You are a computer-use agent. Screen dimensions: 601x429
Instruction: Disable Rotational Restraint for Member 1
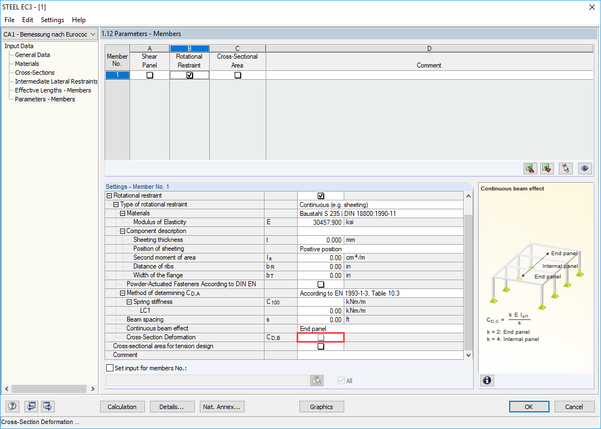pyautogui.click(x=189, y=75)
